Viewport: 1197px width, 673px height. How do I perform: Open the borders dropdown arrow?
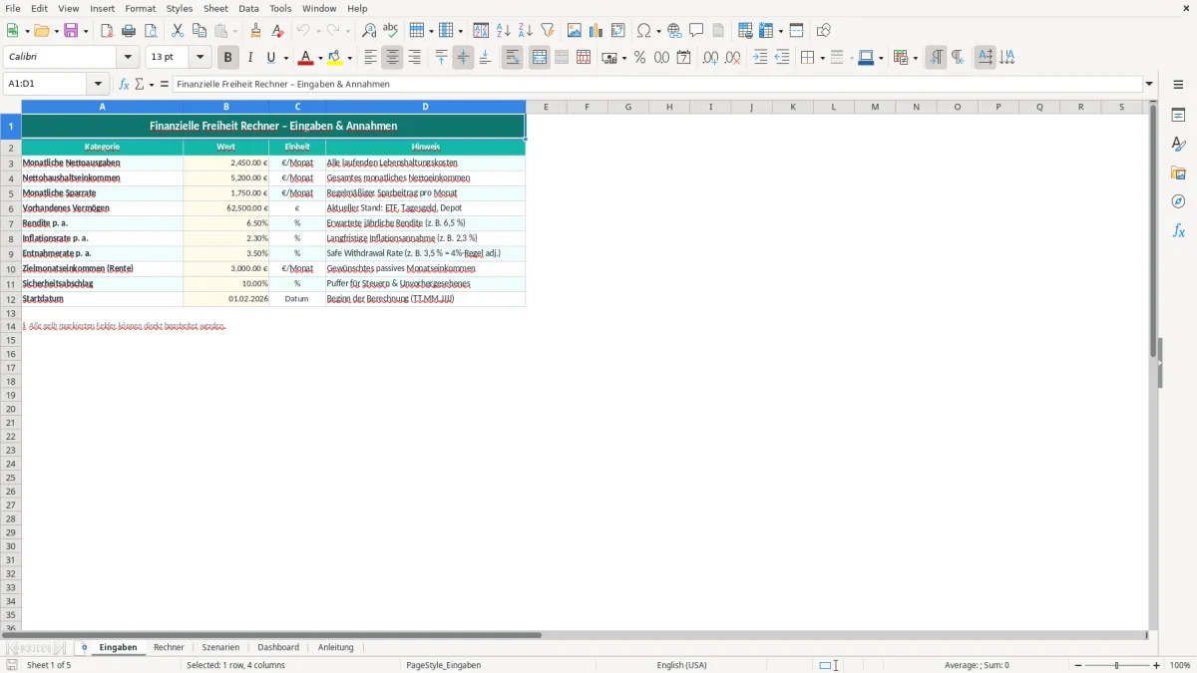pos(821,58)
